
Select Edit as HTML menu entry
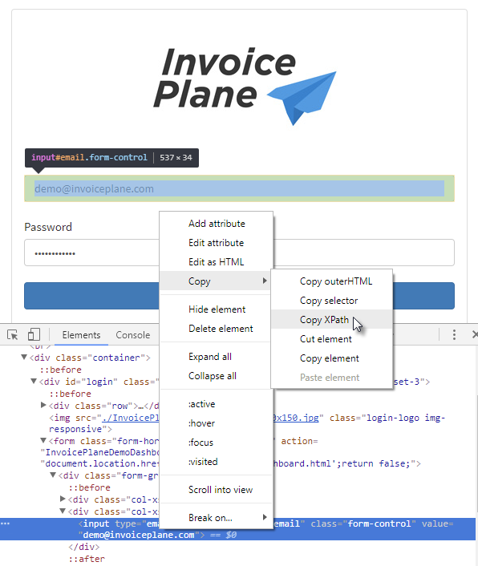216,261
